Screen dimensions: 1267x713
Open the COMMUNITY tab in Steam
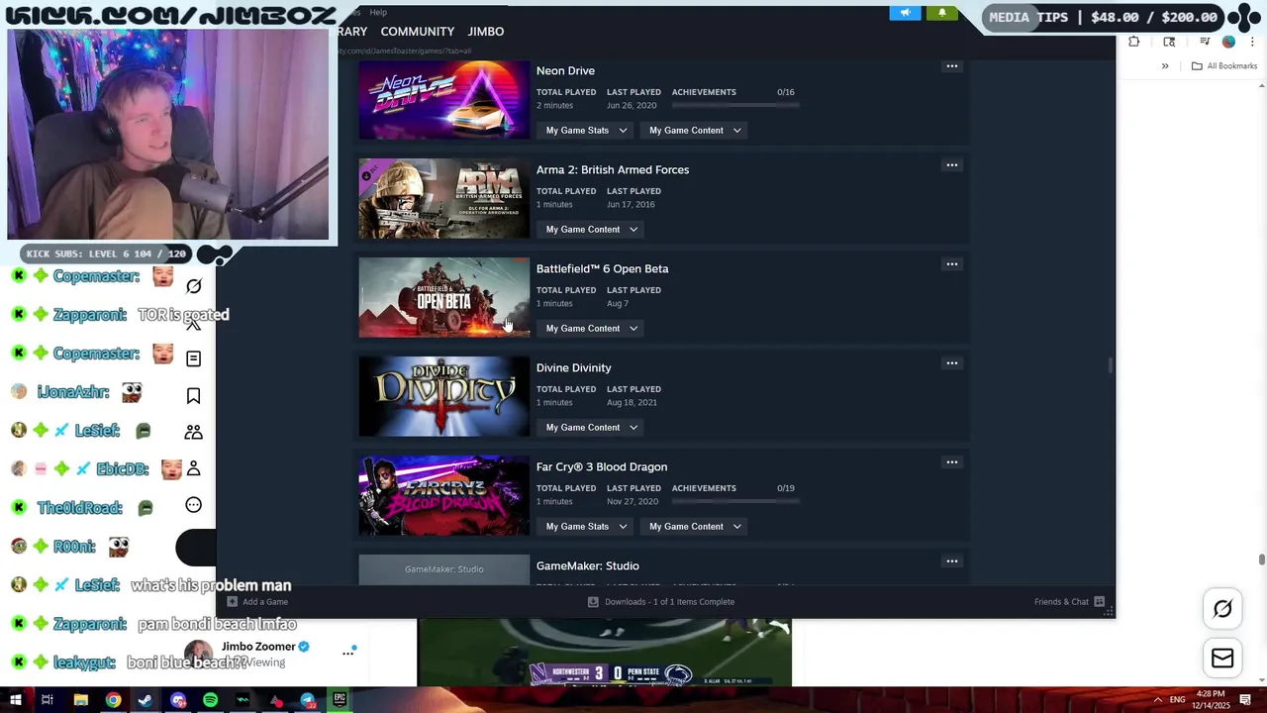[x=418, y=32]
